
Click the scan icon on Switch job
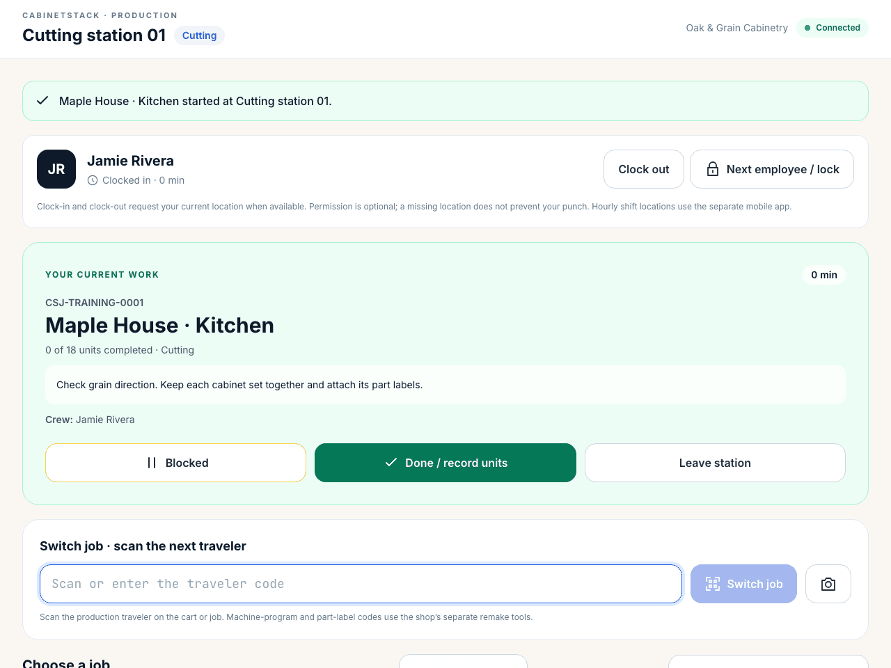(x=713, y=584)
